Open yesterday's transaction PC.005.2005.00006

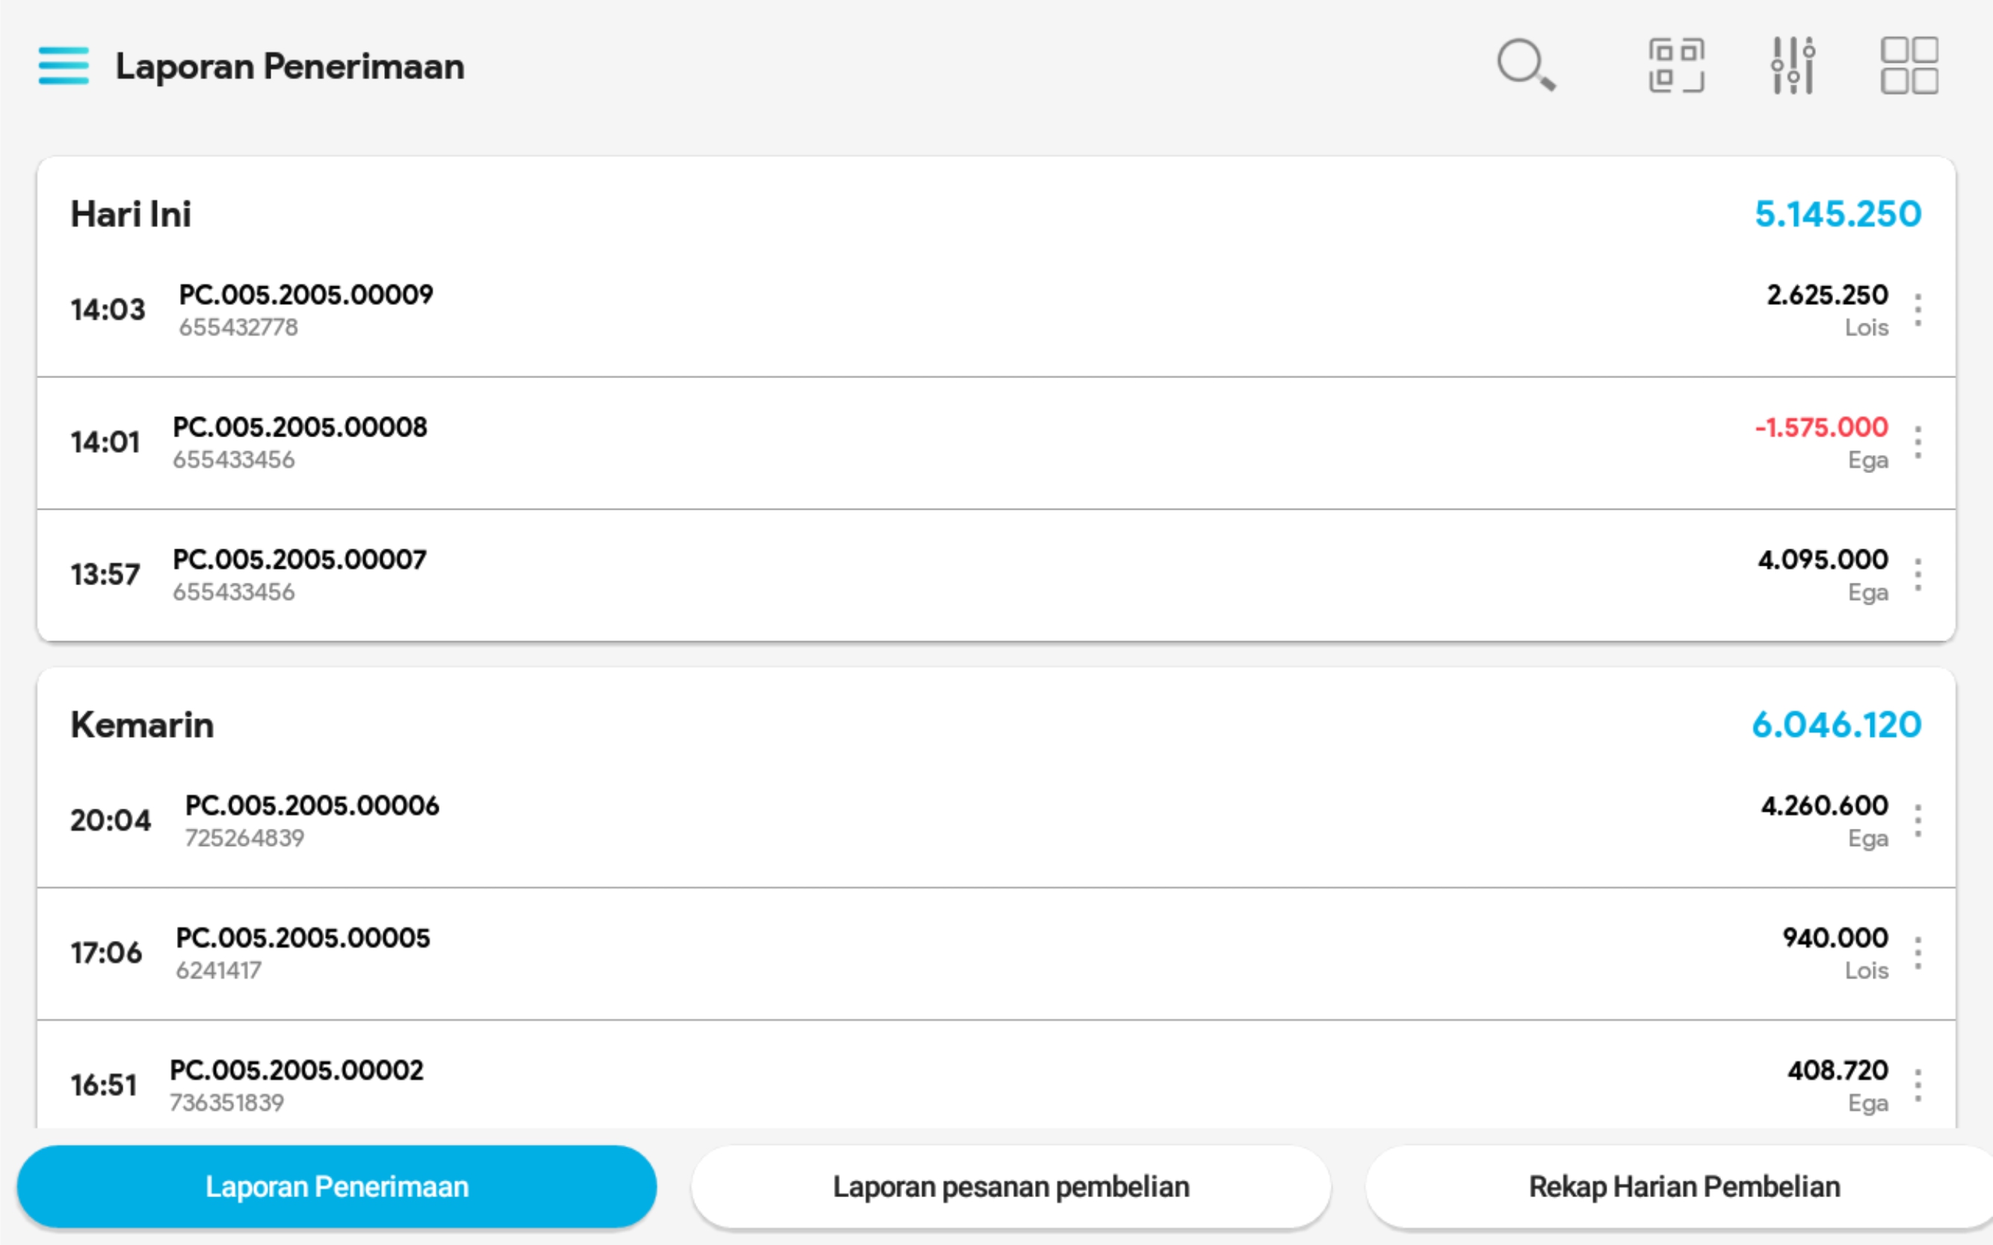point(312,806)
